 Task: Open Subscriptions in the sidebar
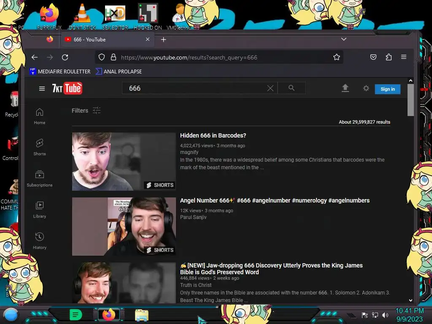(40, 178)
